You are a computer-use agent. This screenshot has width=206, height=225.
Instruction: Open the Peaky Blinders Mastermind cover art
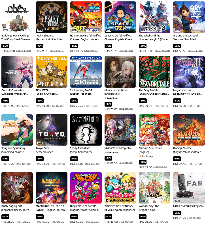pos(52,17)
